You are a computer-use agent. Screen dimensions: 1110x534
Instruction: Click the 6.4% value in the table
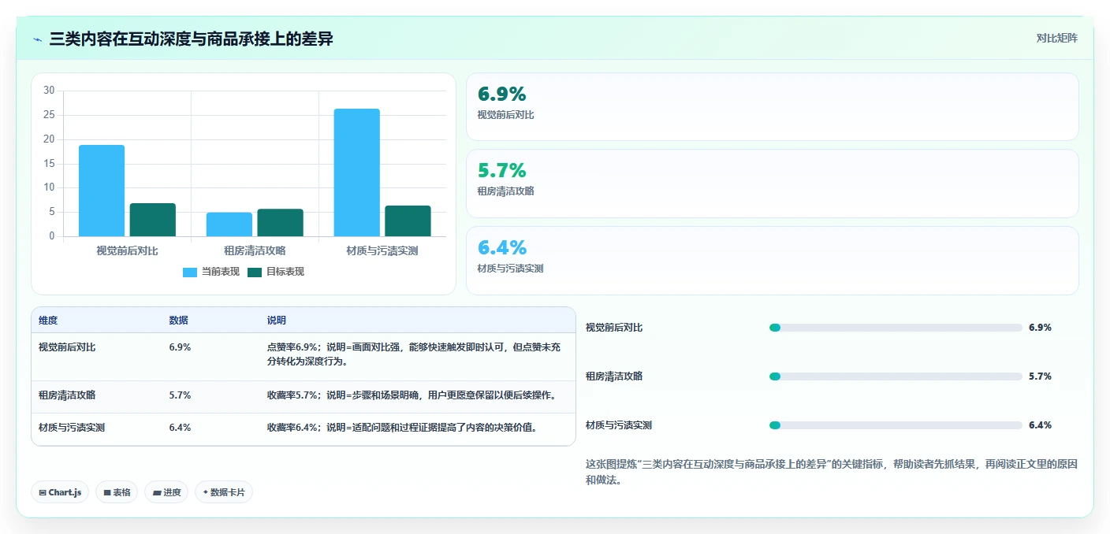click(180, 428)
